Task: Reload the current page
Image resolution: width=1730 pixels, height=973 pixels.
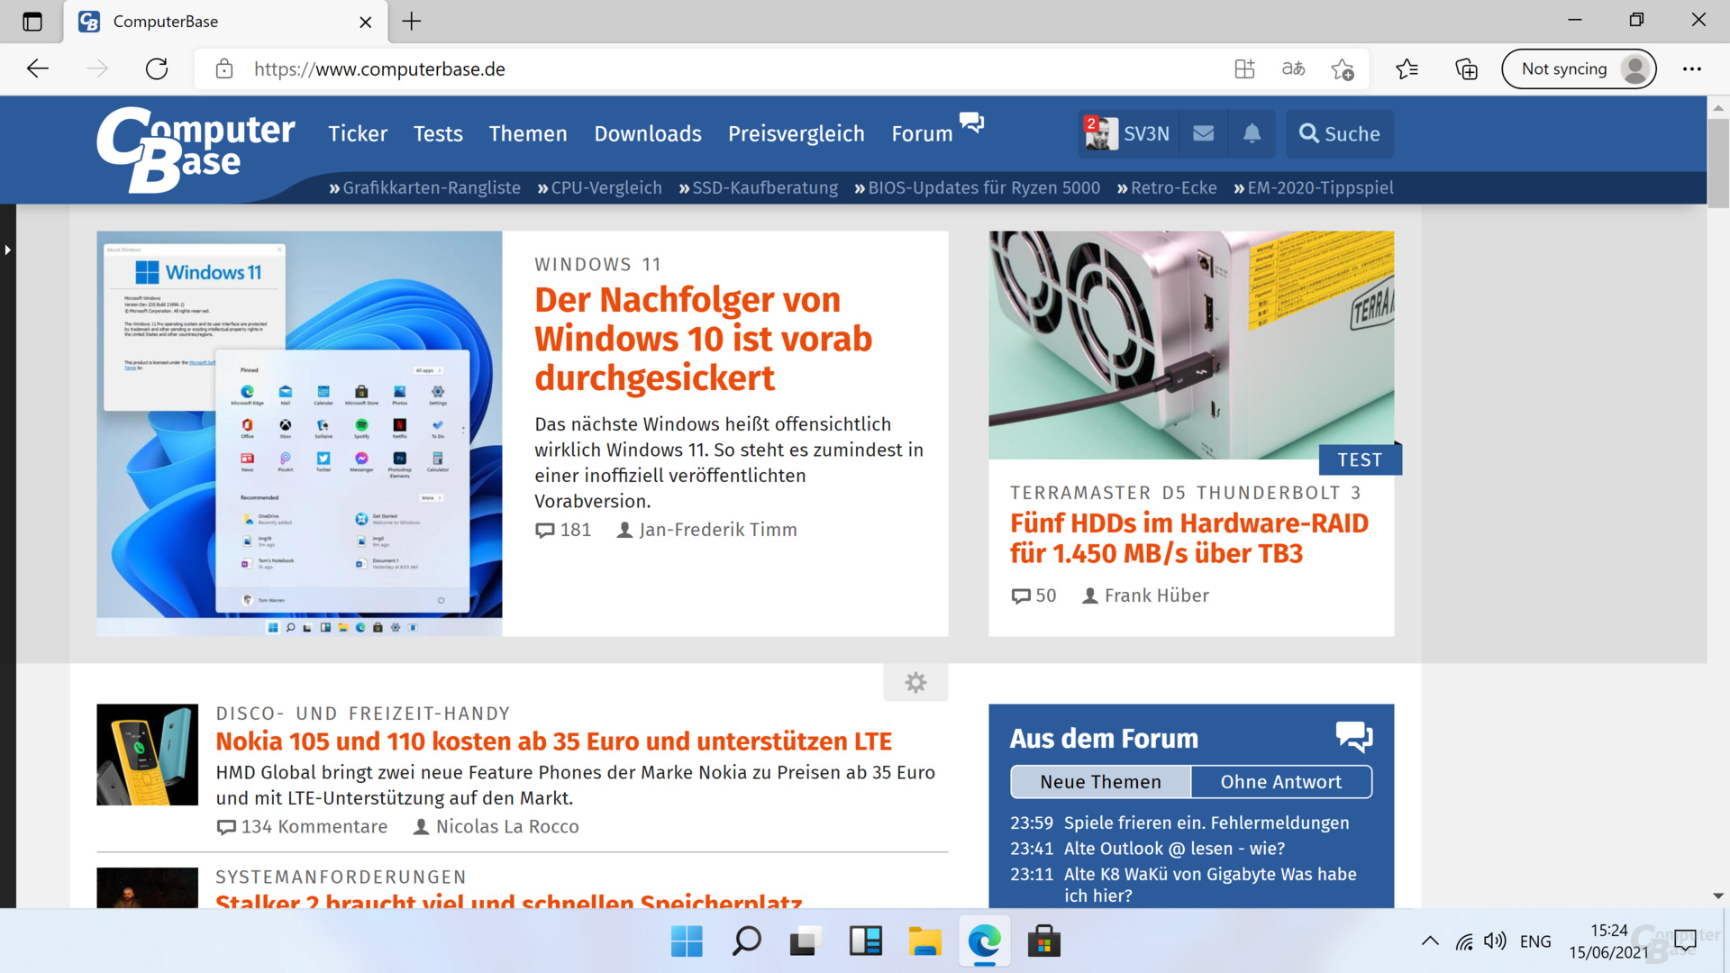Action: (157, 68)
